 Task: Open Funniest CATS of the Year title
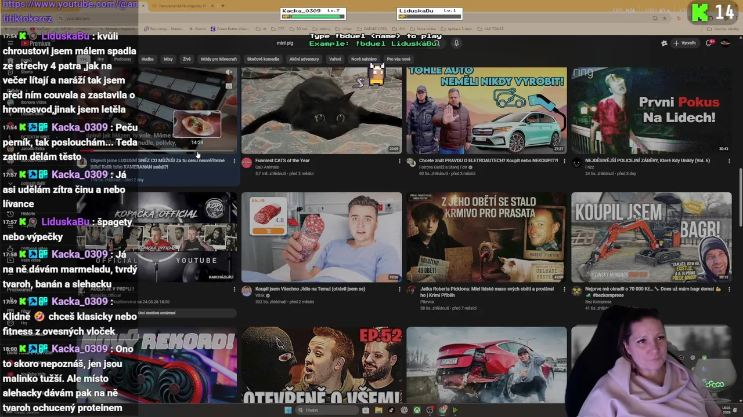coord(282,160)
